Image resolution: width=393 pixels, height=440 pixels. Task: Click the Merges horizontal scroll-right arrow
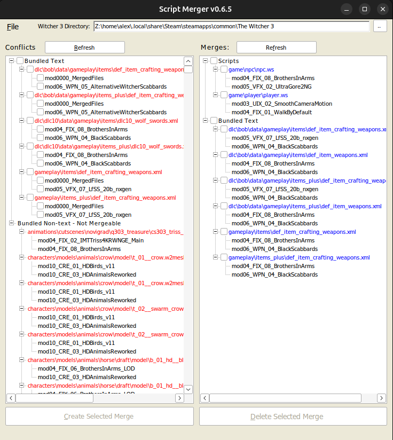(x=382, y=398)
